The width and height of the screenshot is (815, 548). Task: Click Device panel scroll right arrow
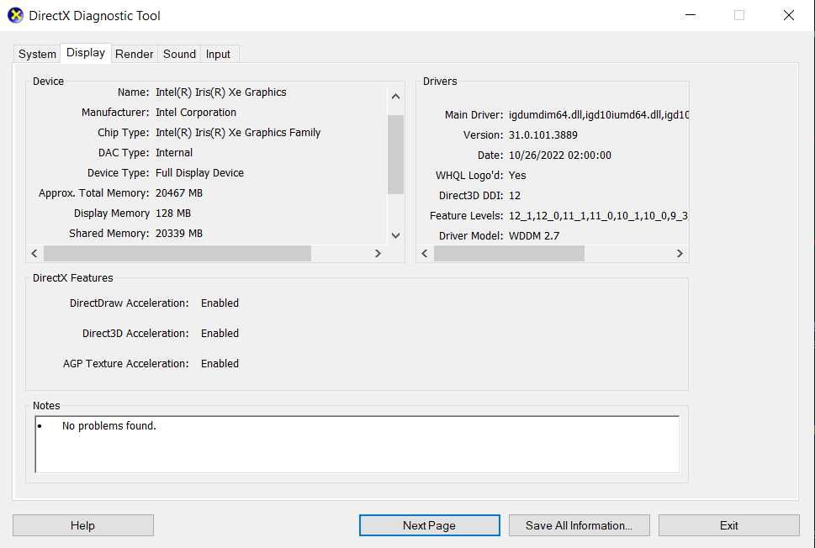(x=378, y=254)
